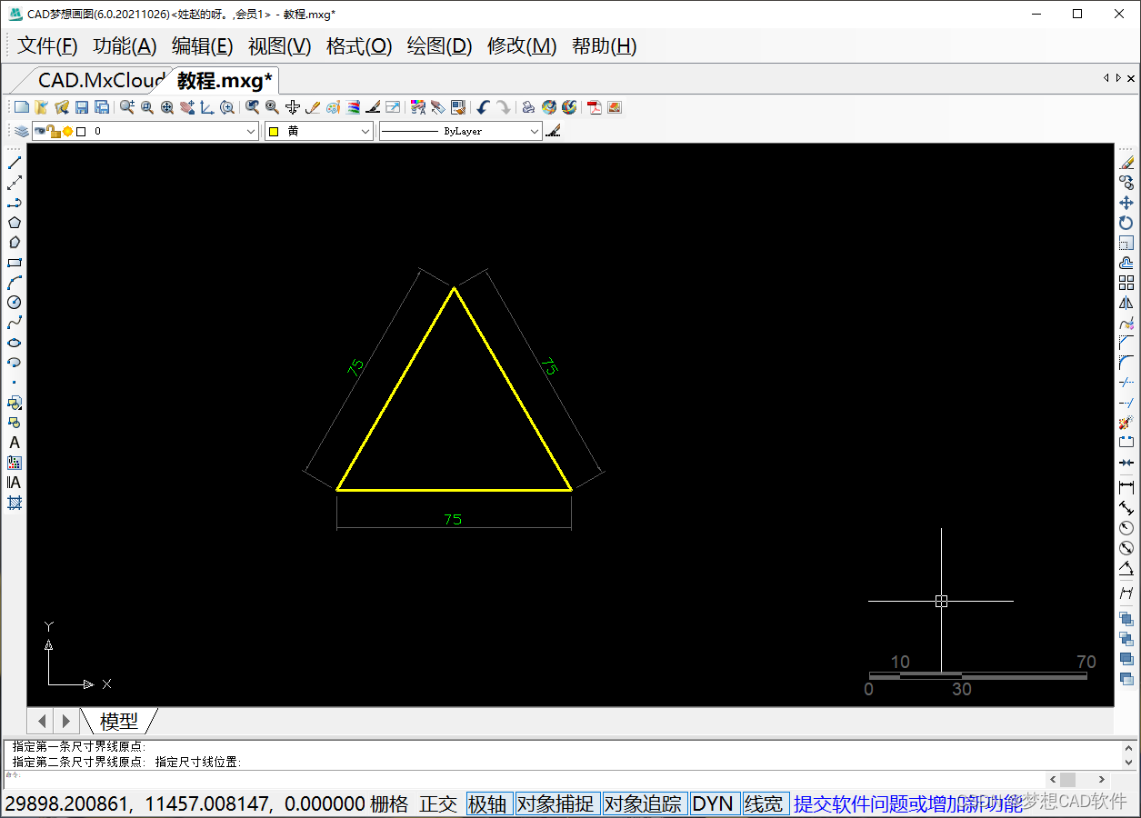The height and width of the screenshot is (818, 1141).
Task: Select the Line drawing tool
Action: tap(15, 163)
